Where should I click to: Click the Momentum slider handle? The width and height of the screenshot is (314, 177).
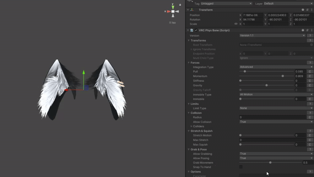[x=283, y=76]
